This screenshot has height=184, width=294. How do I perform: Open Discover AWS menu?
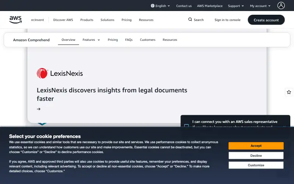[63, 20]
